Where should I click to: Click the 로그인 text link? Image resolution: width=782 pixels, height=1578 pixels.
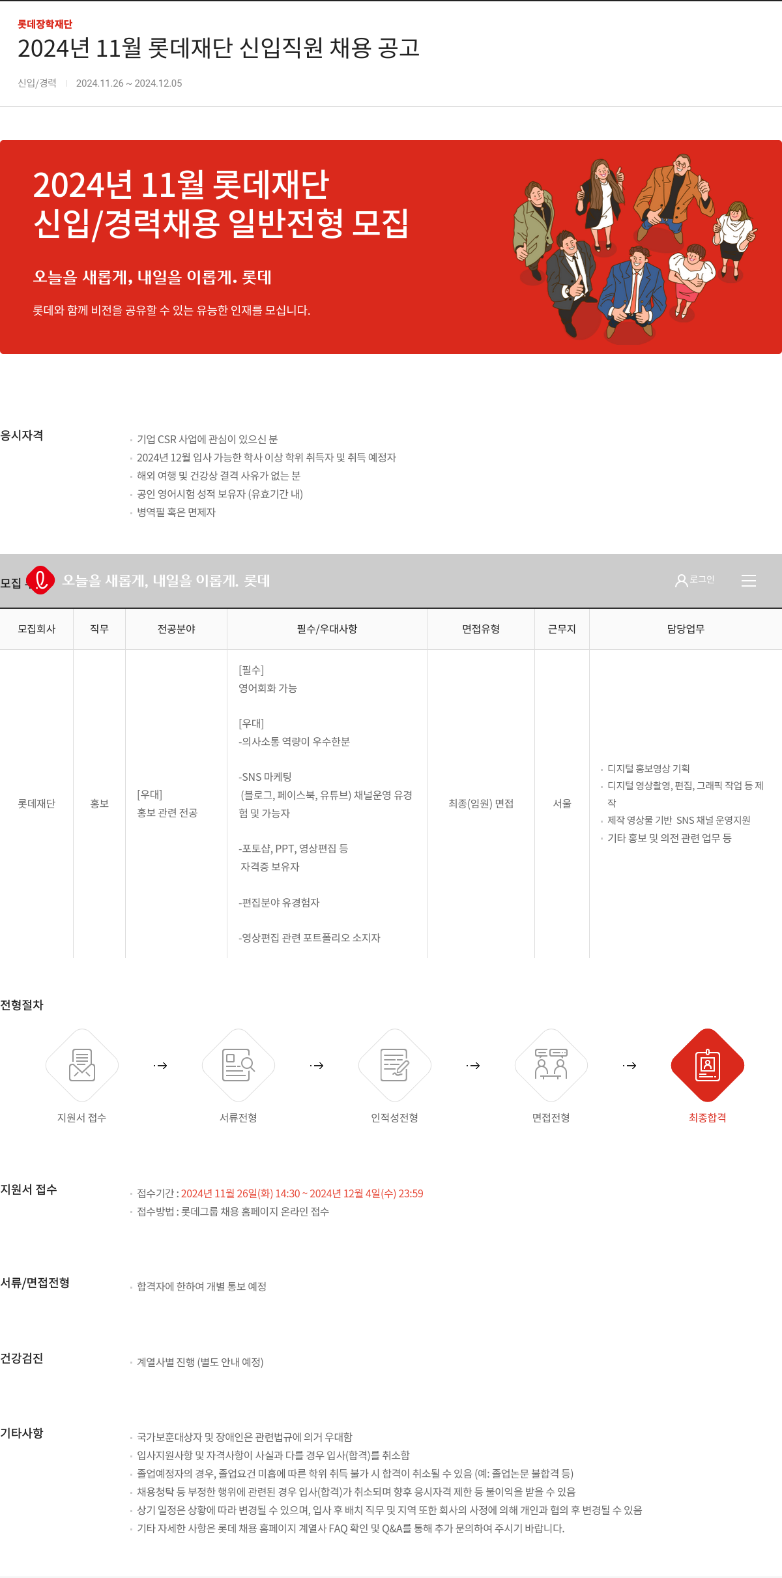click(702, 579)
